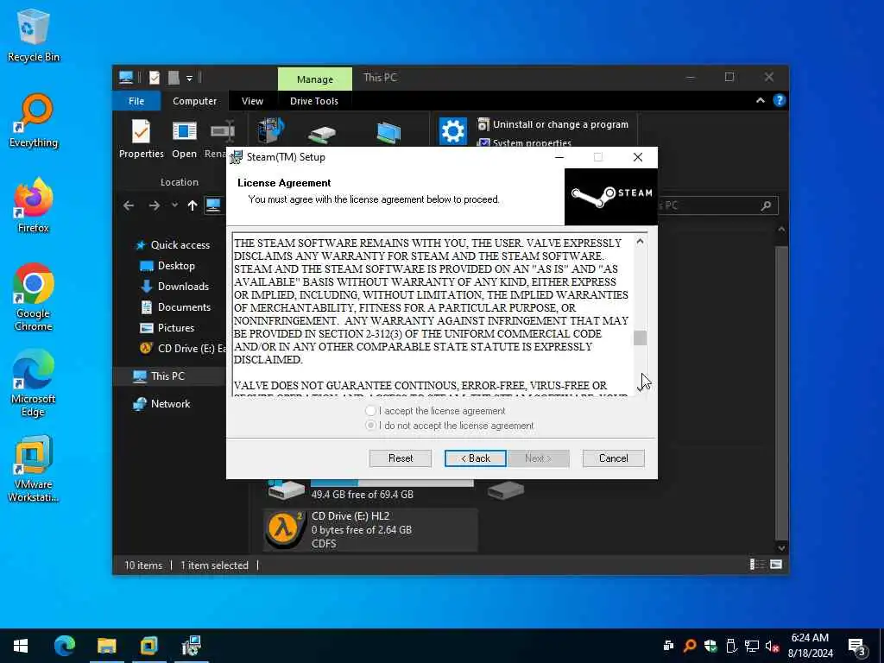This screenshot has width=884, height=663.
Task: Click the license scrollbar up arrow
Action: click(640, 242)
